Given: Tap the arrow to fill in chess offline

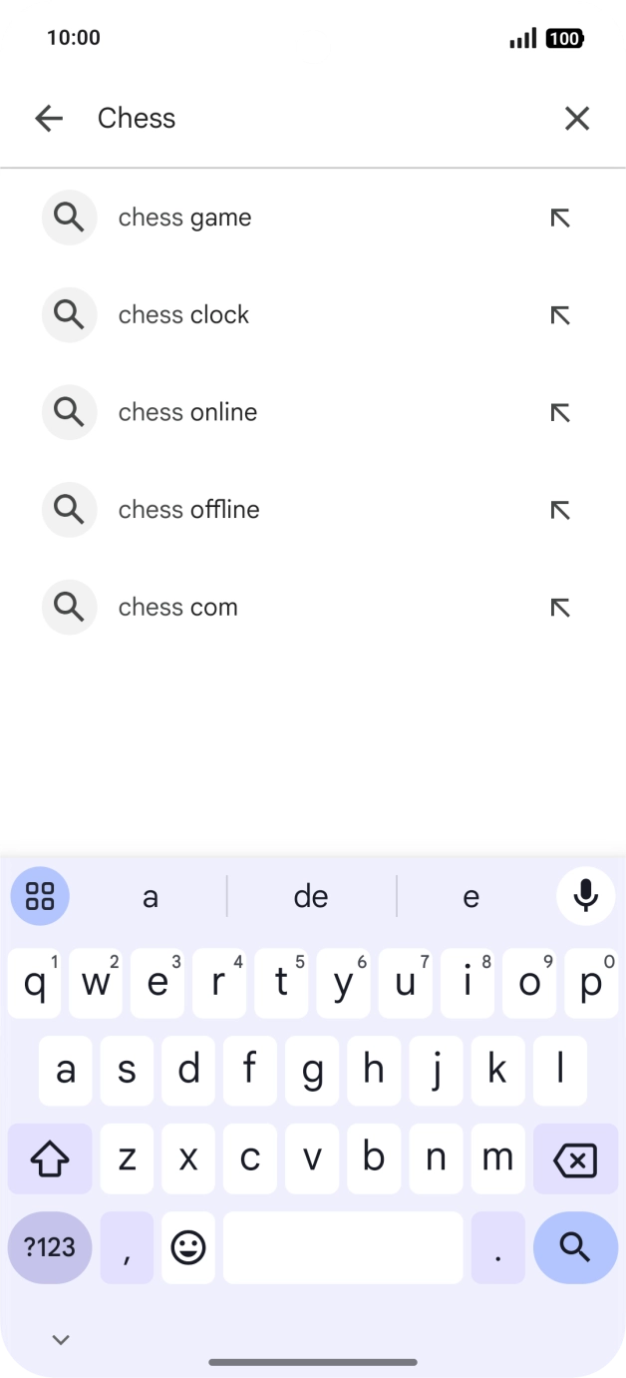Looking at the screenshot, I should pos(560,510).
